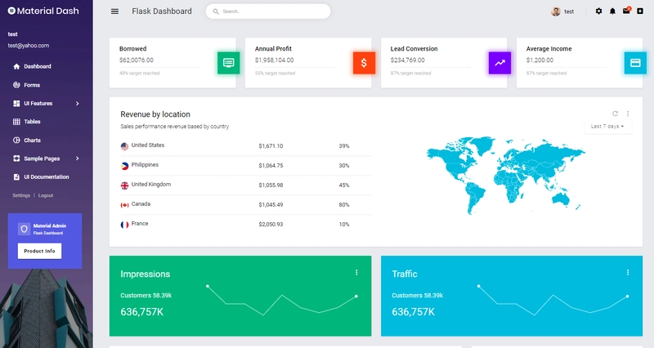The height and width of the screenshot is (348, 654).
Task: Open the mail envelope icon with badge
Action: [626, 11]
